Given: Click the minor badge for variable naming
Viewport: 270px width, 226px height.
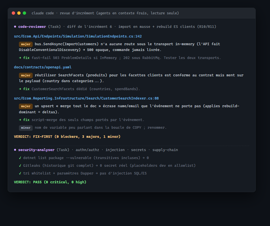Looking at the screenshot, I should [26, 128].
